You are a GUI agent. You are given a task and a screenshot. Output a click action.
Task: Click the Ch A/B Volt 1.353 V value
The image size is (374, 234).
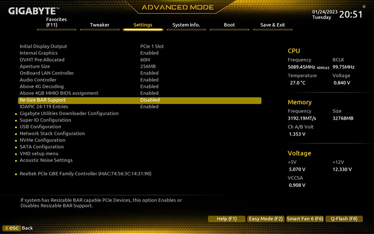(x=297, y=134)
